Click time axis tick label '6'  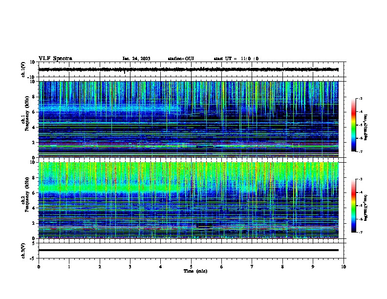(x=222, y=267)
